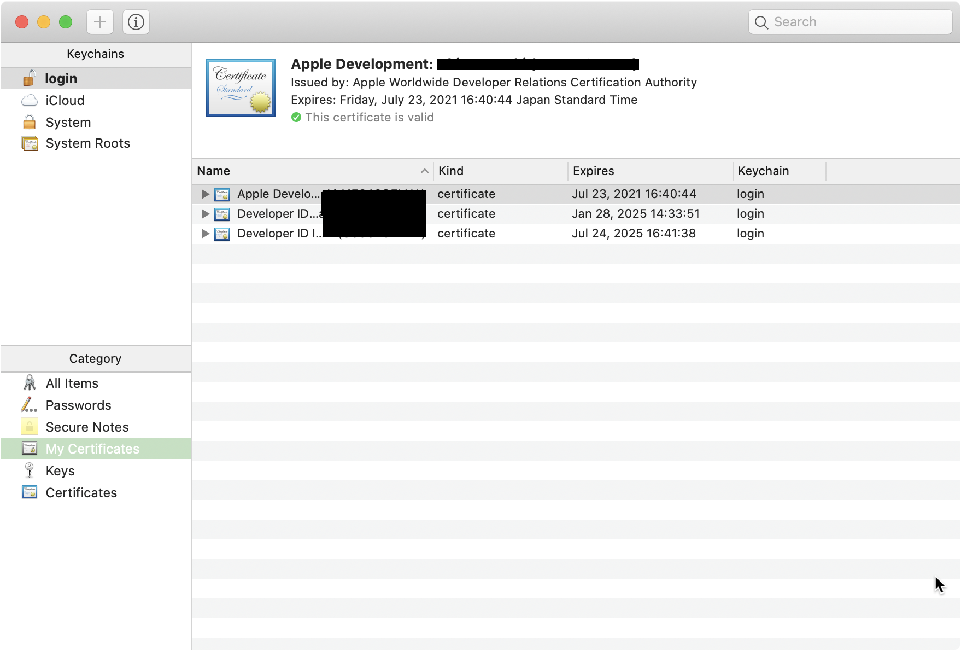Click the Keychains sidebar section header
961x651 pixels.
click(96, 54)
